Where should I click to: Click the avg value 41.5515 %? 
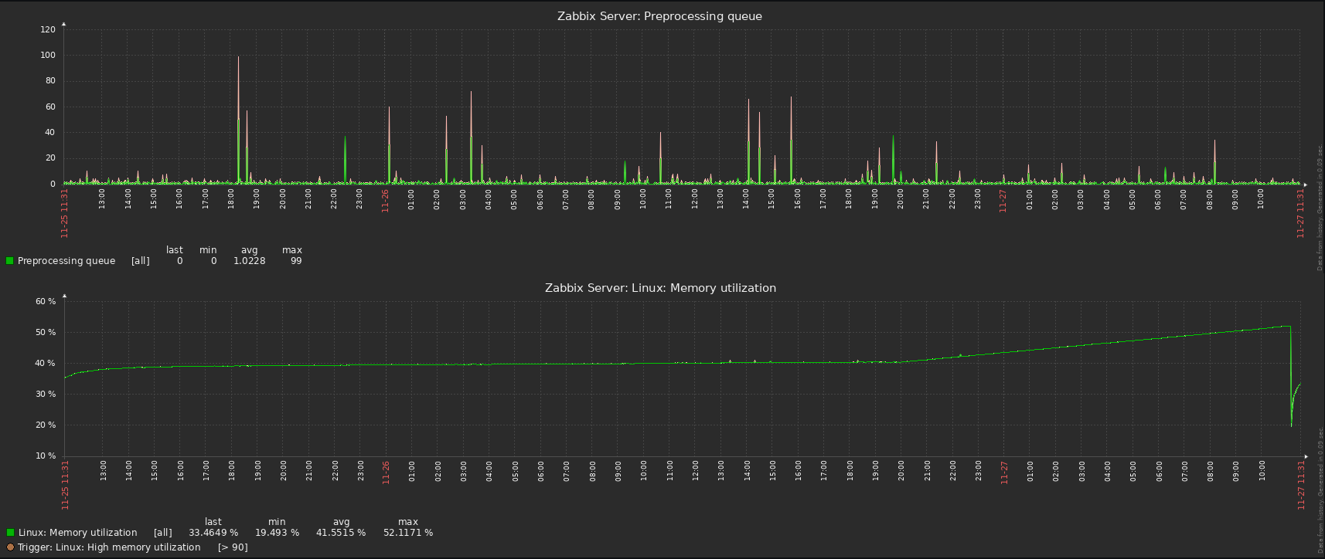pos(341,533)
